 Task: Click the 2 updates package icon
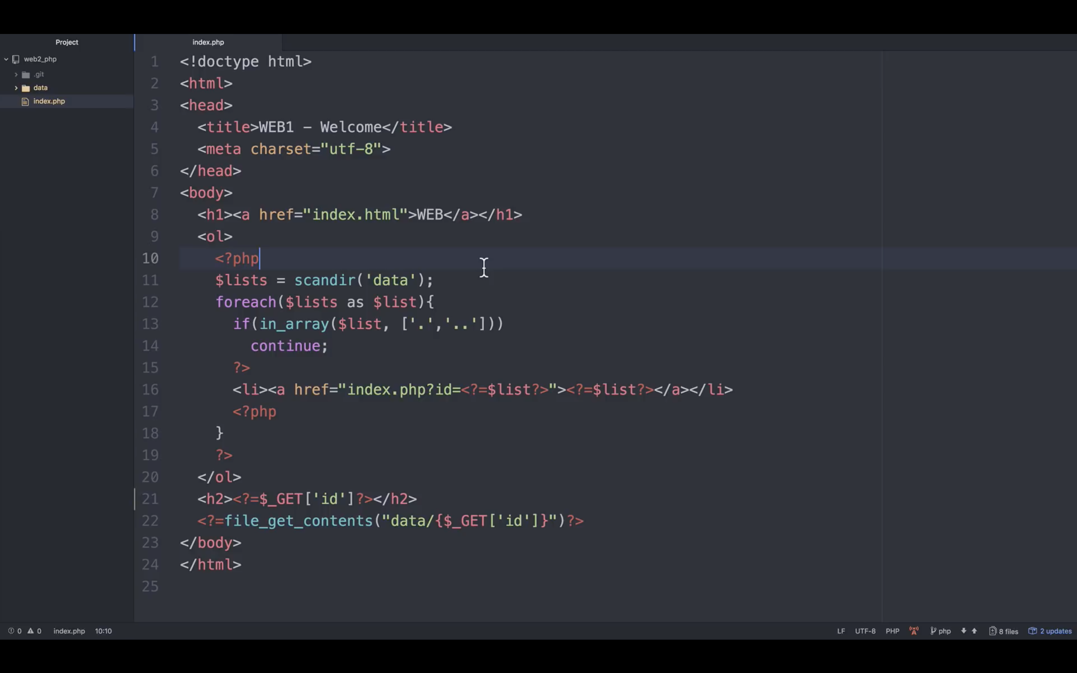(x=1032, y=631)
